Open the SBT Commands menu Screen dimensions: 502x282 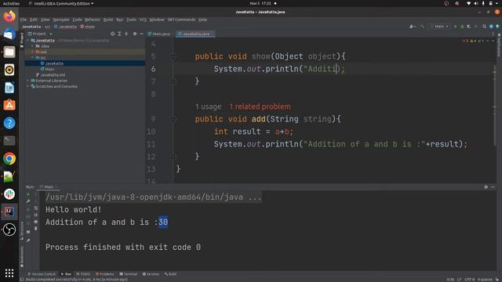[181, 20]
